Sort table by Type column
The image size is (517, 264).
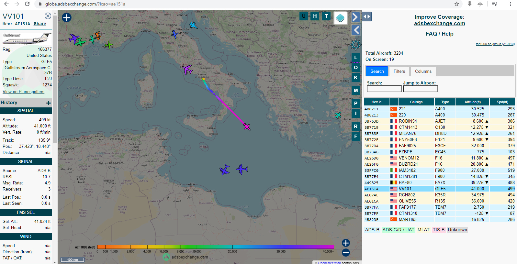(445, 102)
